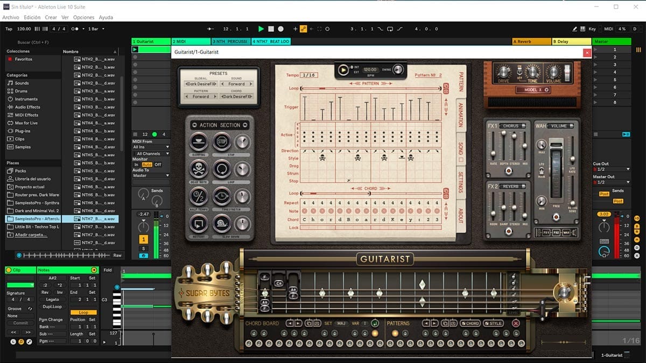Open the Audio To 'Master' dropdown
Viewport: 646px width, 363px height.
click(151, 175)
